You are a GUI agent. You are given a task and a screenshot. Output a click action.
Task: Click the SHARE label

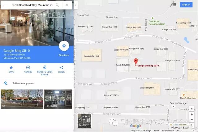pos(62,72)
